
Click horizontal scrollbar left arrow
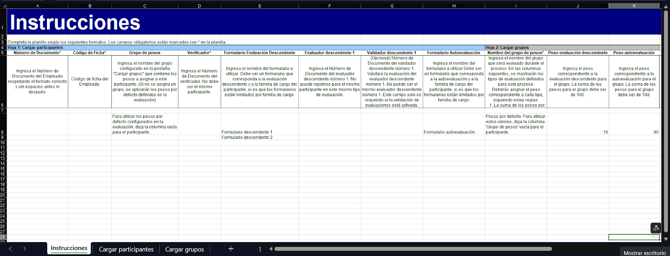271,249
